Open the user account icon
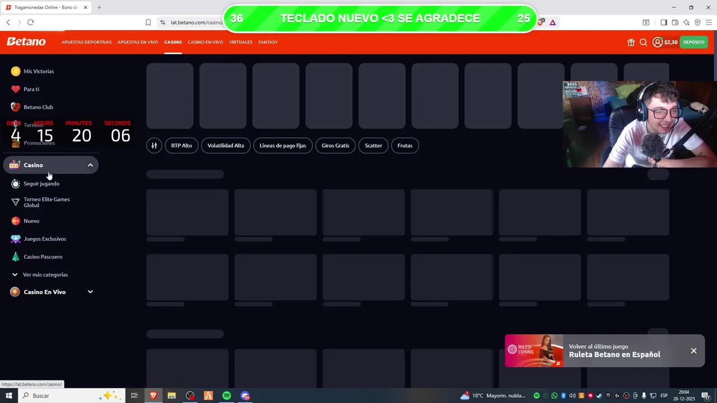The width and height of the screenshot is (717, 403). 657,42
